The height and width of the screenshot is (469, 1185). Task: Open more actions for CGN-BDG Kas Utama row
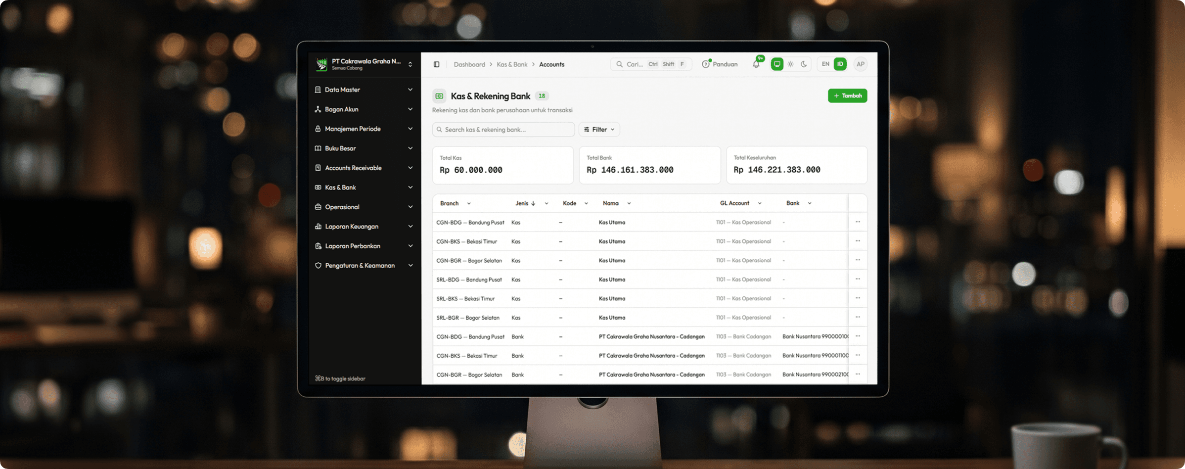[x=858, y=222]
